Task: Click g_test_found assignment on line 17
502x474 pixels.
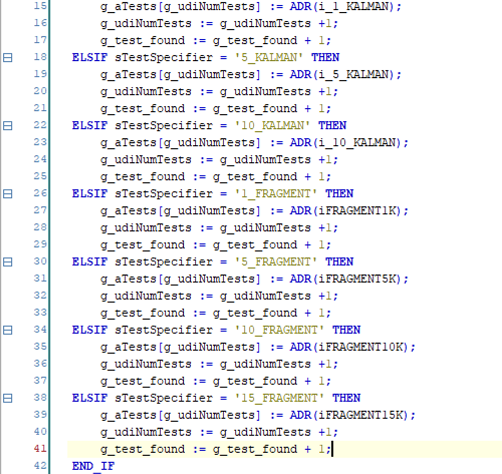Action: tap(216, 41)
